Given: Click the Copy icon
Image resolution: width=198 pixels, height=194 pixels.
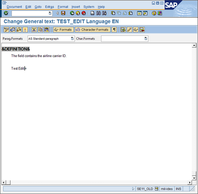Looking at the screenshot, I should coord(40,30).
